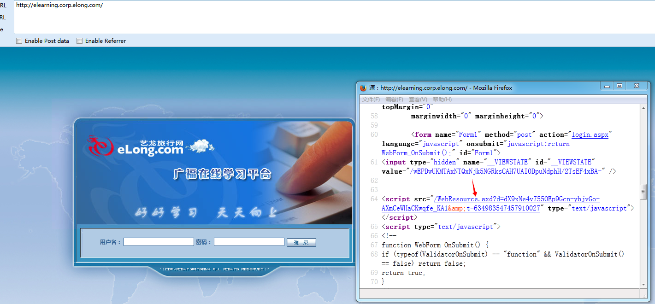Click the Firefox icon in source window title
The image size is (655, 304).
click(x=363, y=88)
